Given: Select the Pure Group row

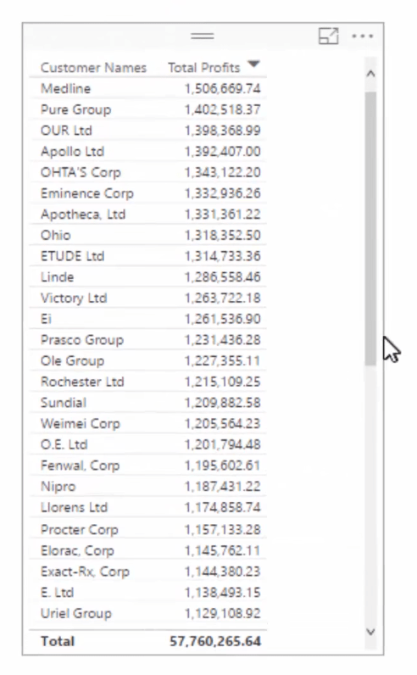Looking at the screenshot, I should pyautogui.click(x=148, y=109).
